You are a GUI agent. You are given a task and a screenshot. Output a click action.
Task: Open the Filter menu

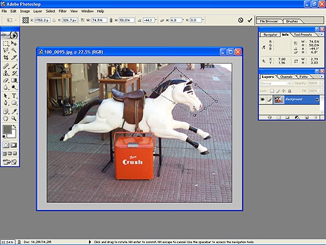pyautogui.click(x=63, y=11)
